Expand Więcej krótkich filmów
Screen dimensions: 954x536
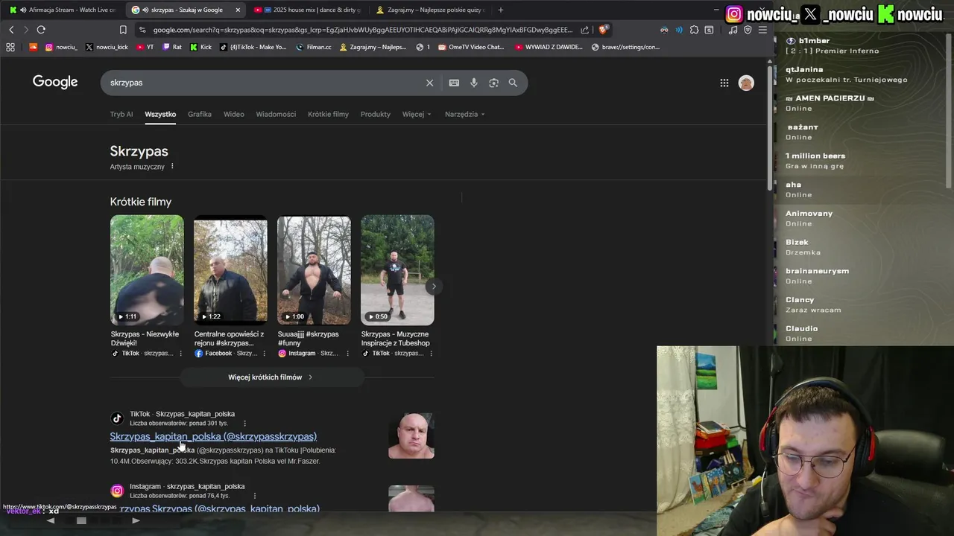[272, 377]
